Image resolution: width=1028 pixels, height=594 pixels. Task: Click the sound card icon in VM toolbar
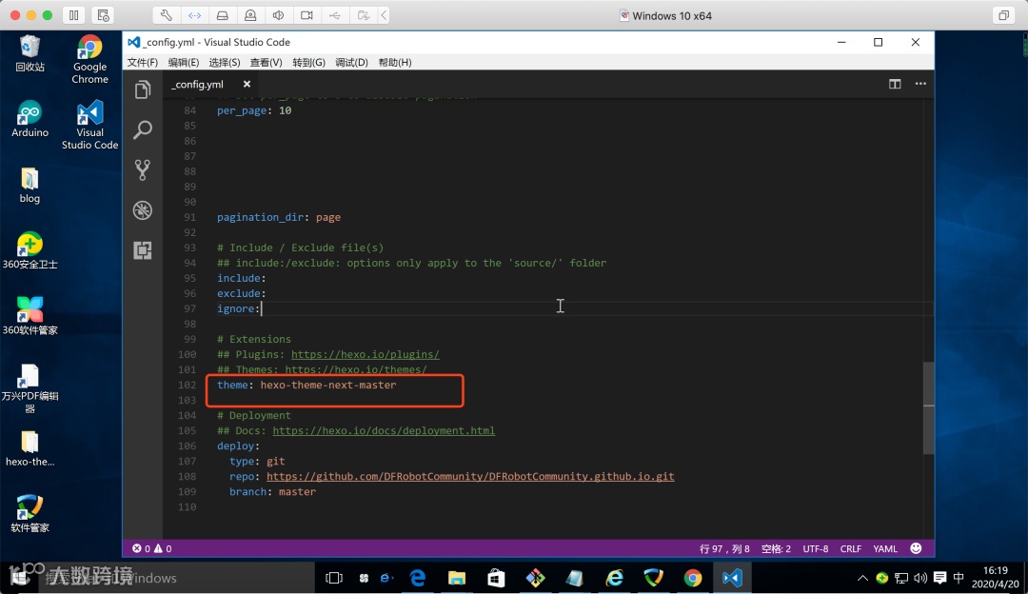pos(279,15)
